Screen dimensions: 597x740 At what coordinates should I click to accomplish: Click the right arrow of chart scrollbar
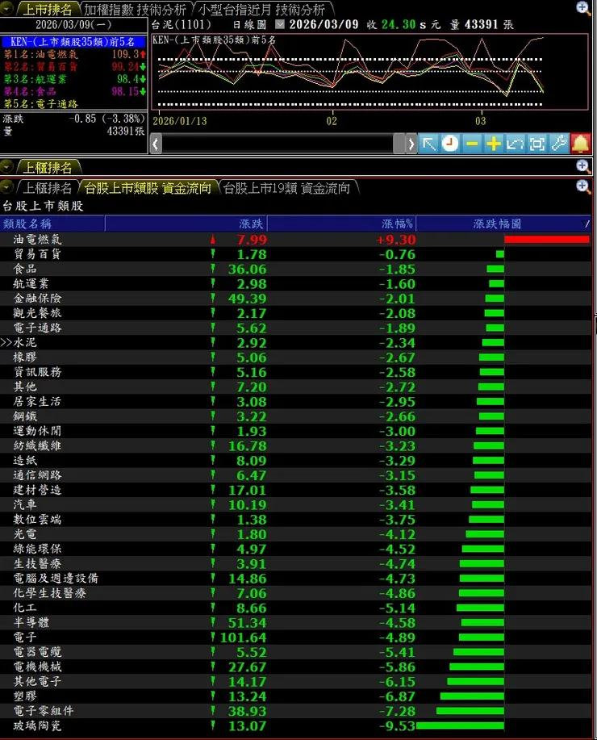(411, 144)
